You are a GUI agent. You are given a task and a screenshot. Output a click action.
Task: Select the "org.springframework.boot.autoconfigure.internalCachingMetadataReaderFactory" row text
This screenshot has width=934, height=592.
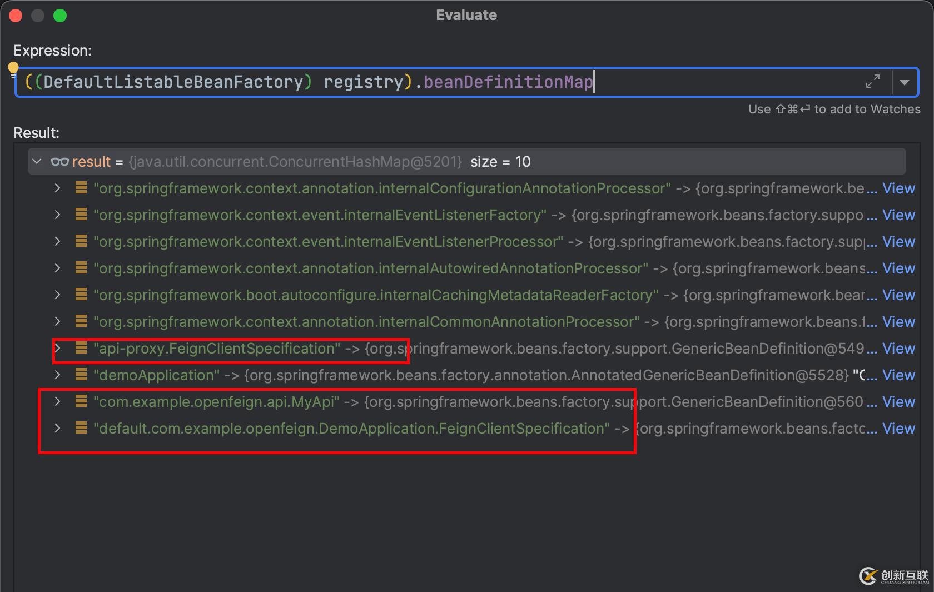coord(376,295)
